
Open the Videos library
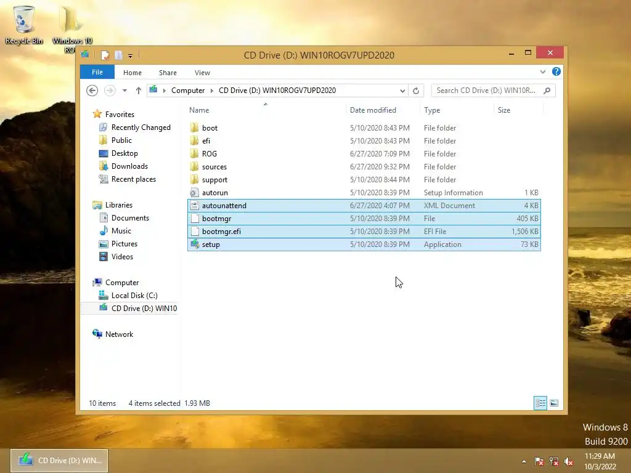(x=122, y=257)
